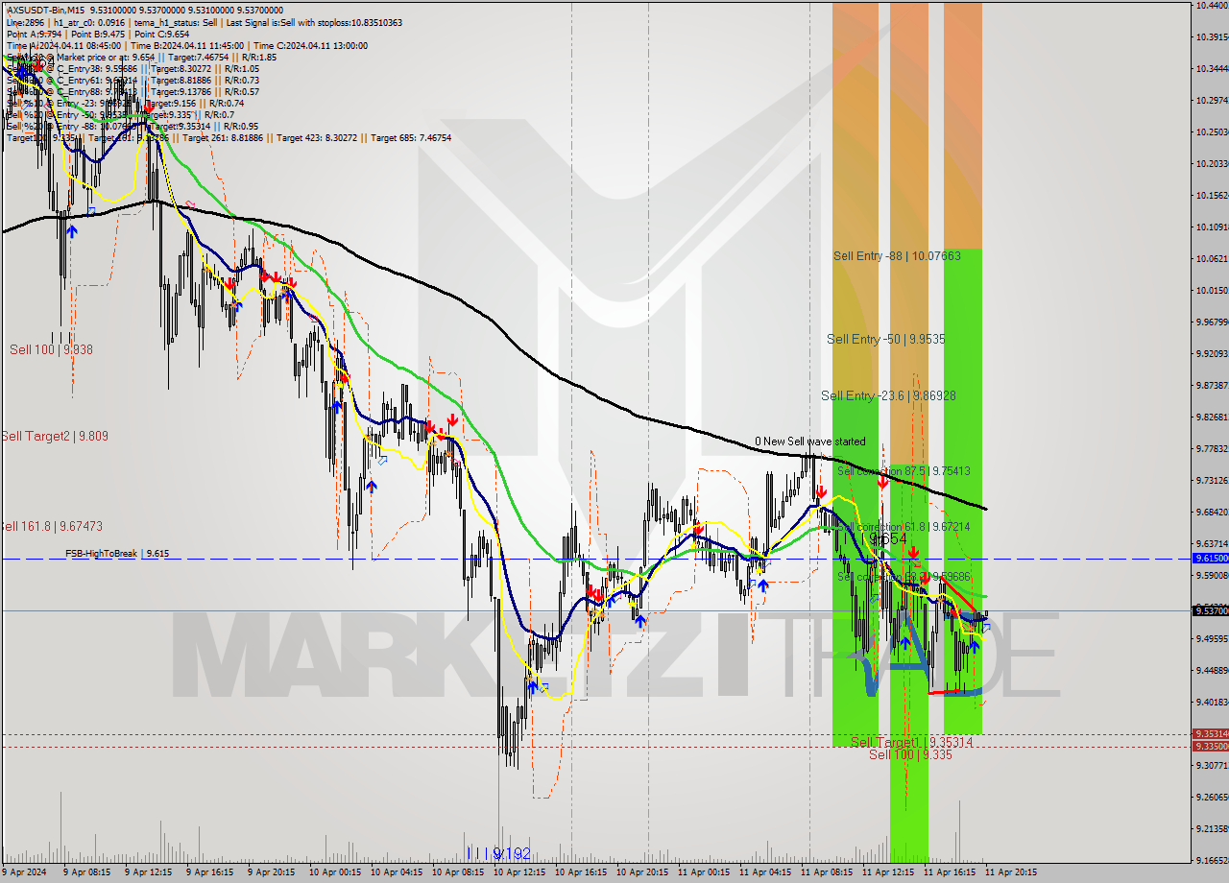Click the 9.6842 price axis label
The height and width of the screenshot is (883, 1229).
coord(1212,512)
